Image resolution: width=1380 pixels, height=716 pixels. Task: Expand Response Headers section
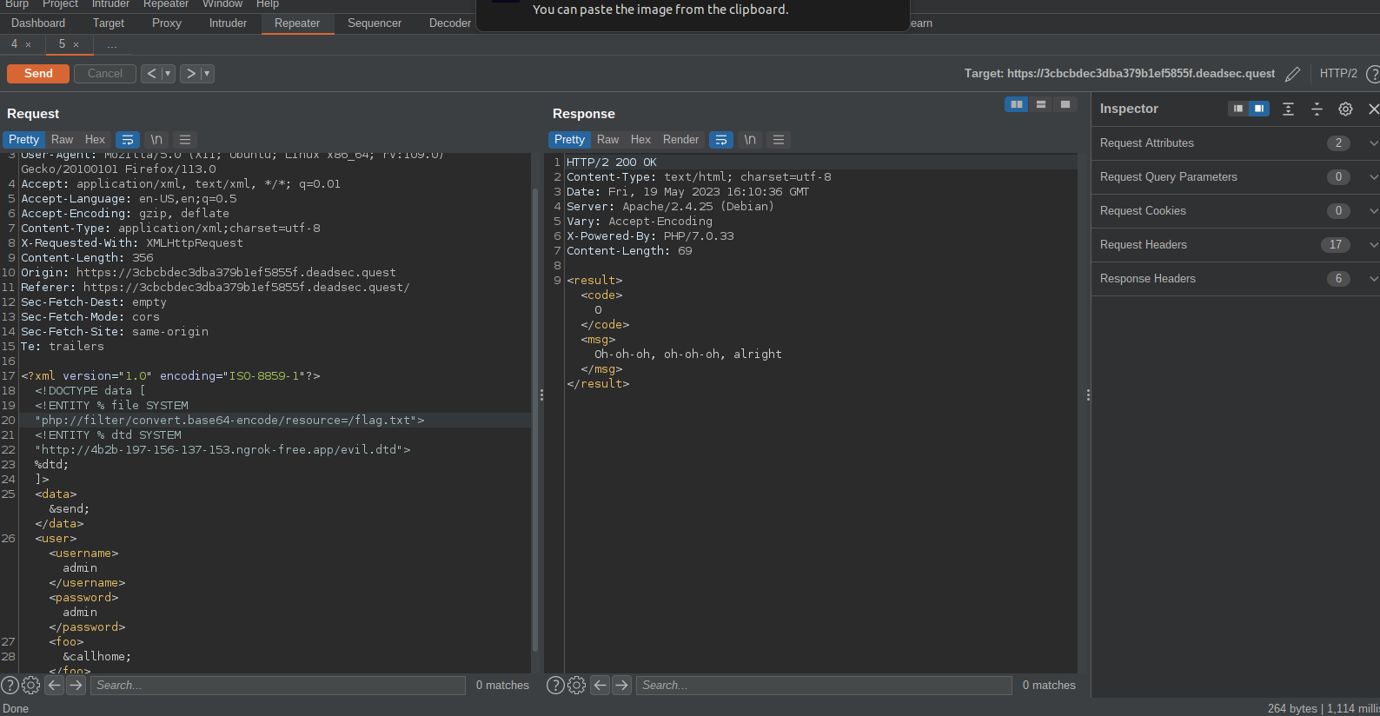(1236, 279)
